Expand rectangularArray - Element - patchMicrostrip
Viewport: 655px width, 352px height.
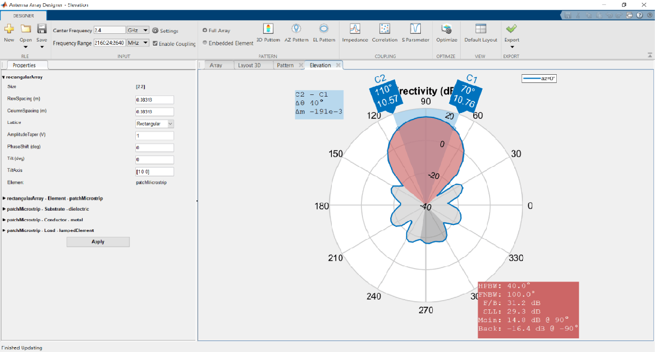click(4, 198)
